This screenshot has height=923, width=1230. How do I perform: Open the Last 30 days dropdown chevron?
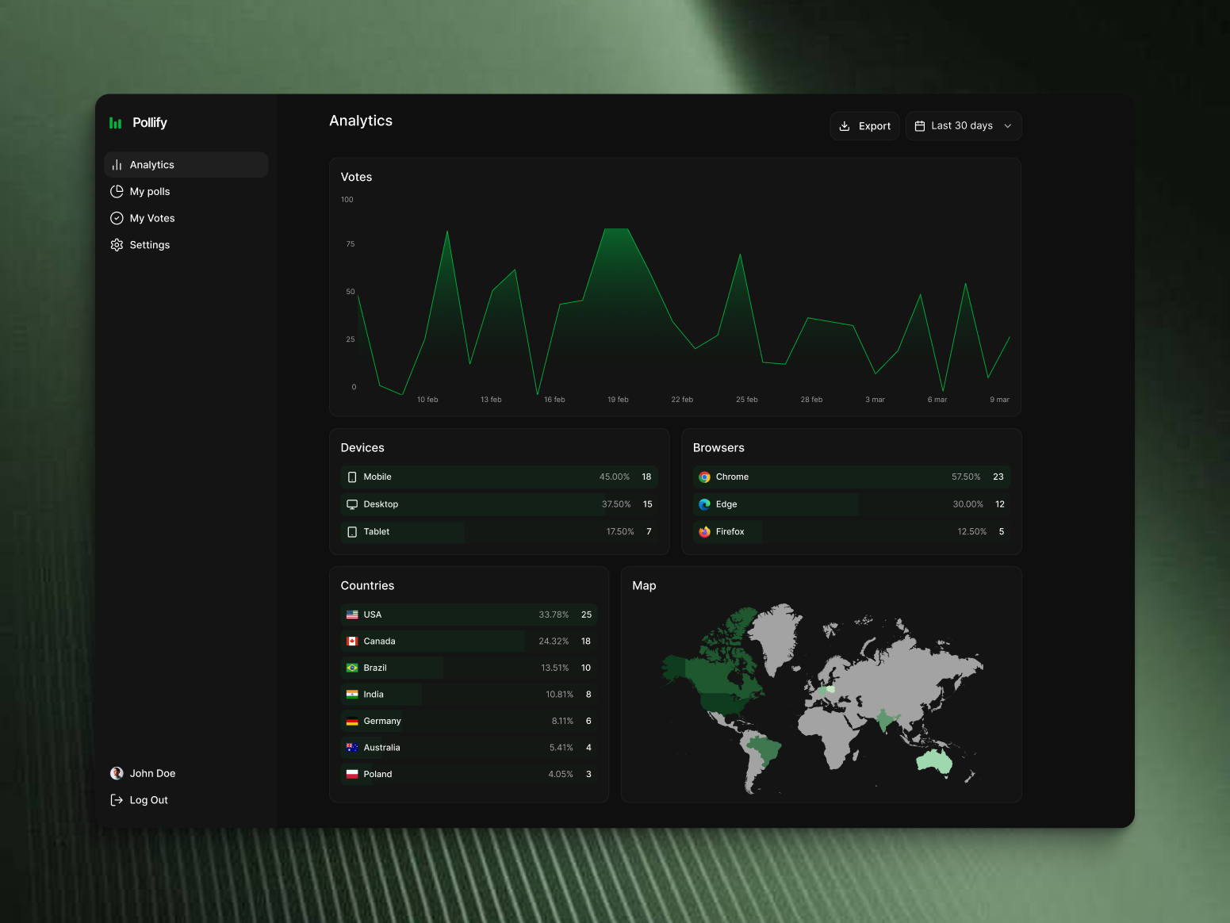pos(1008,126)
